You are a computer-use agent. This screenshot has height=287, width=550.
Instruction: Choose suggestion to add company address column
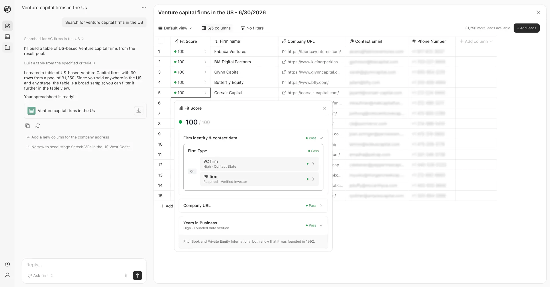[70, 137]
